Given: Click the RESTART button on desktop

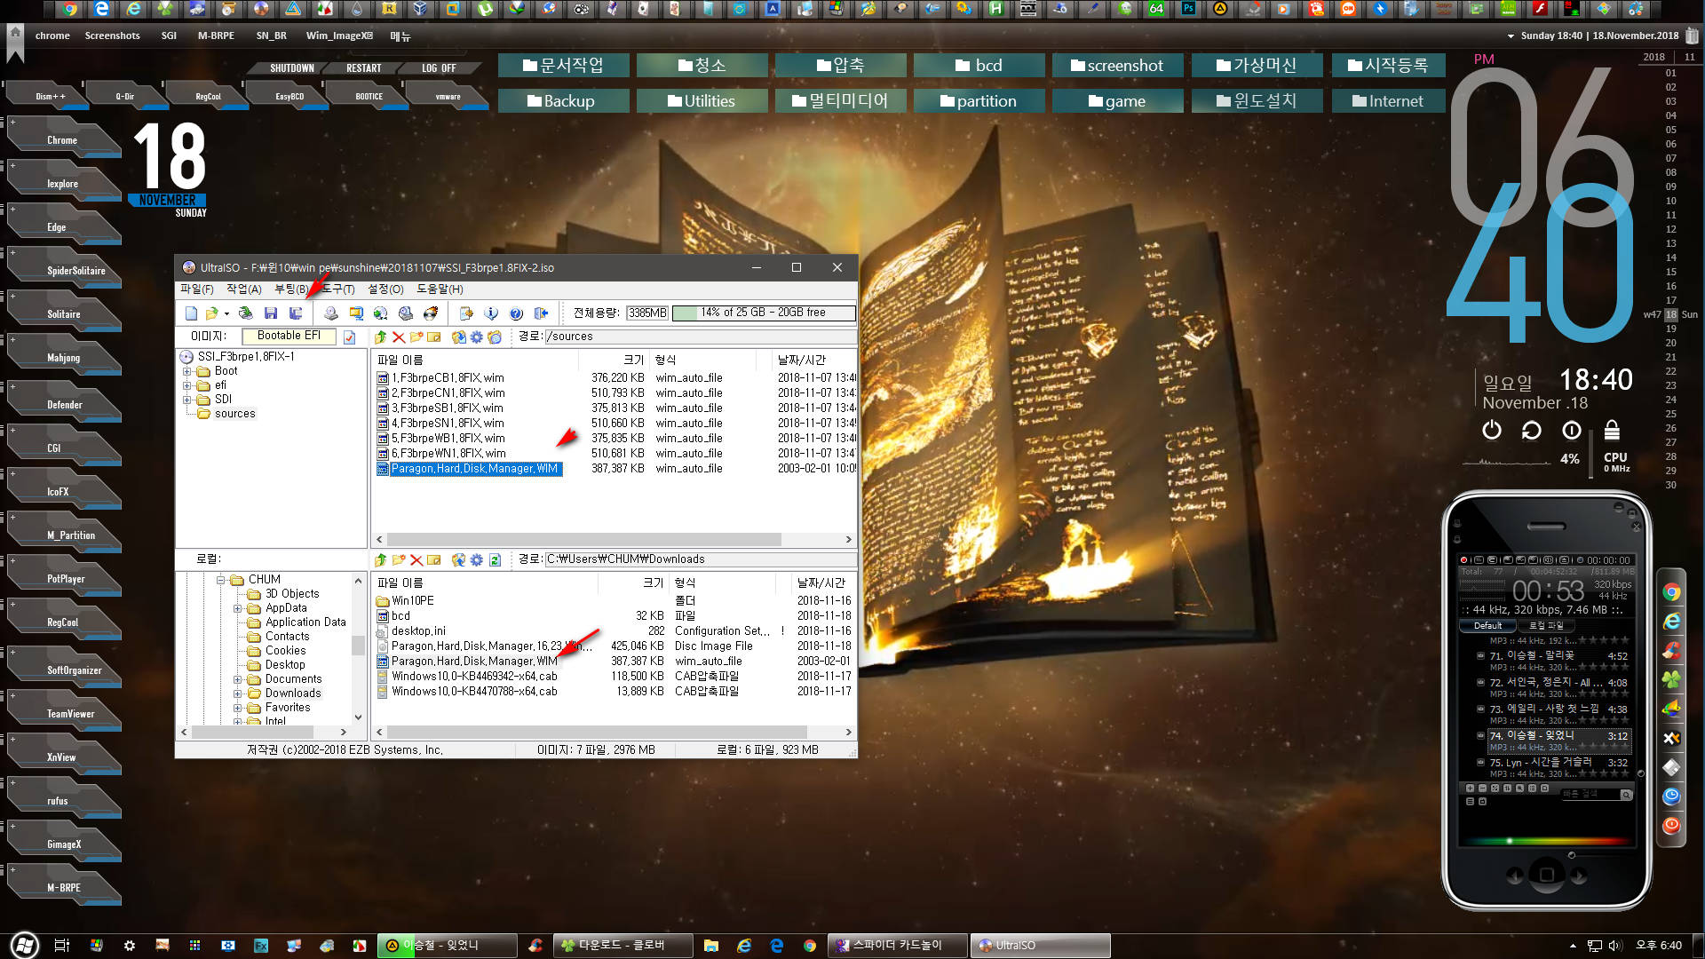Looking at the screenshot, I should (x=364, y=68).
